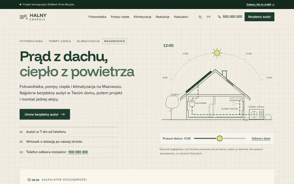Click the PANELE label in the drawing
This screenshot has height=184, width=294.
pos(175,94)
